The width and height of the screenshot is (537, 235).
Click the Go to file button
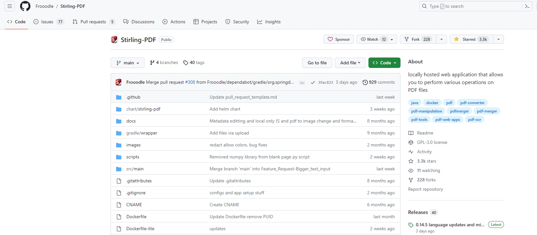tap(317, 63)
